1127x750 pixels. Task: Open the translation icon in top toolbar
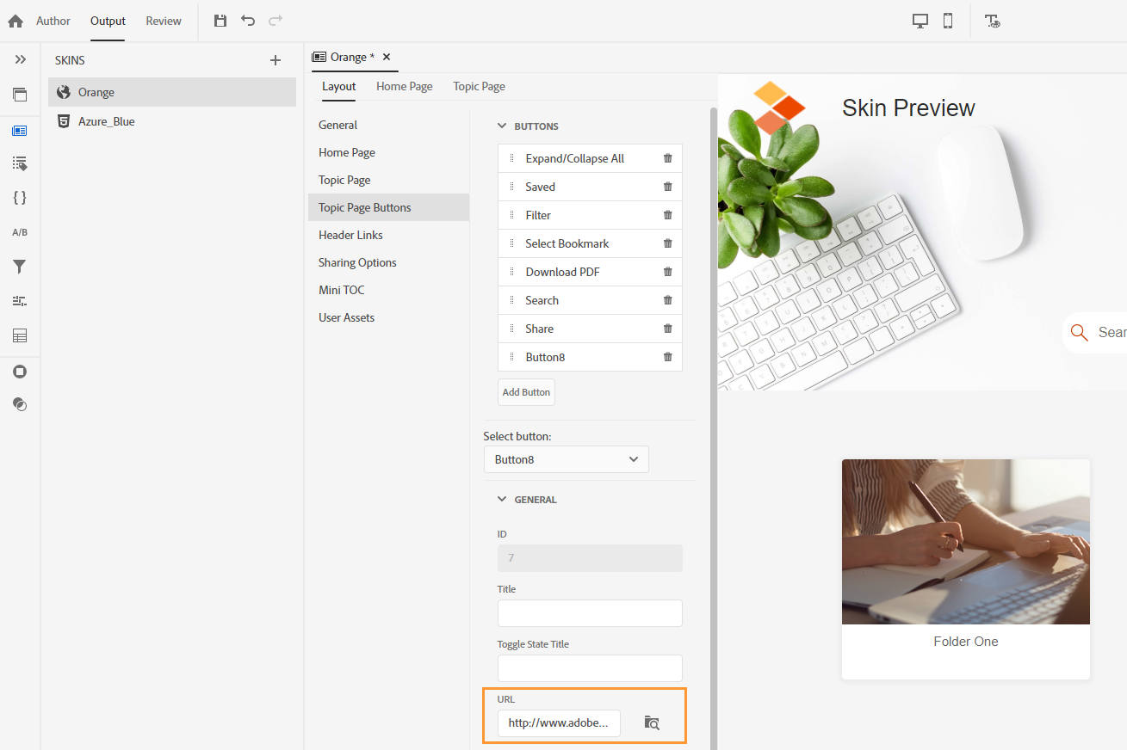point(993,21)
